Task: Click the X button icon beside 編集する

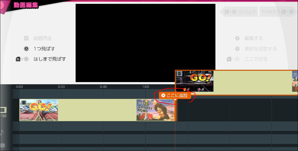Action: [237, 38]
